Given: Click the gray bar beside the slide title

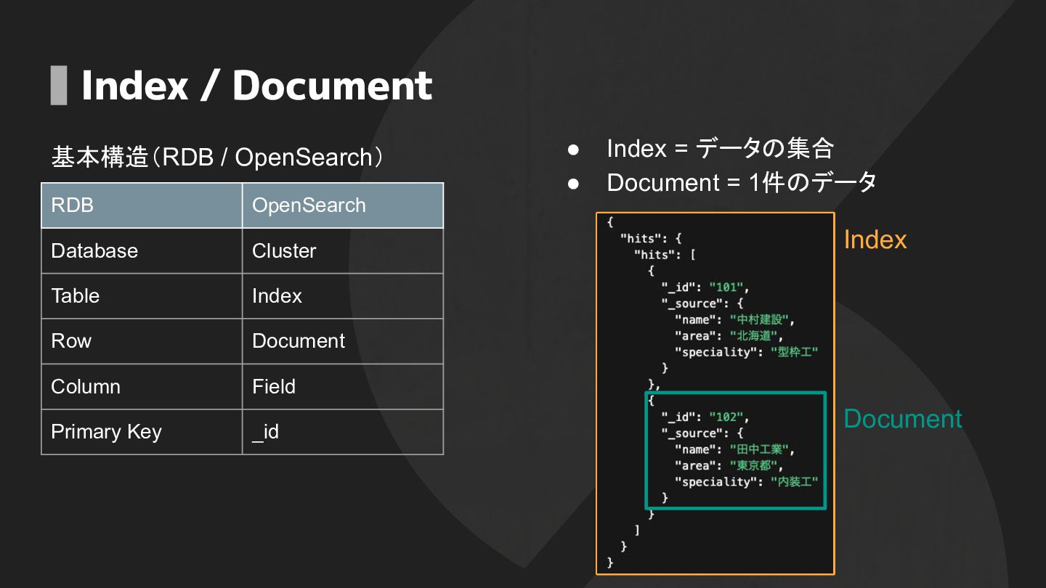Looking at the screenshot, I should click(x=59, y=86).
